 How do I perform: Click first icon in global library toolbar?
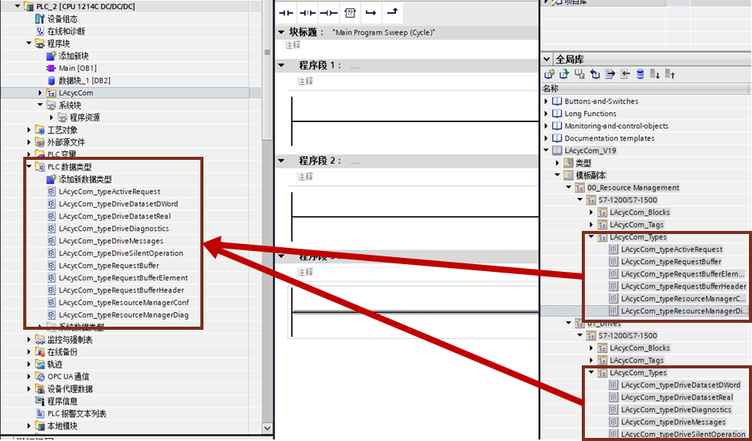pos(549,74)
